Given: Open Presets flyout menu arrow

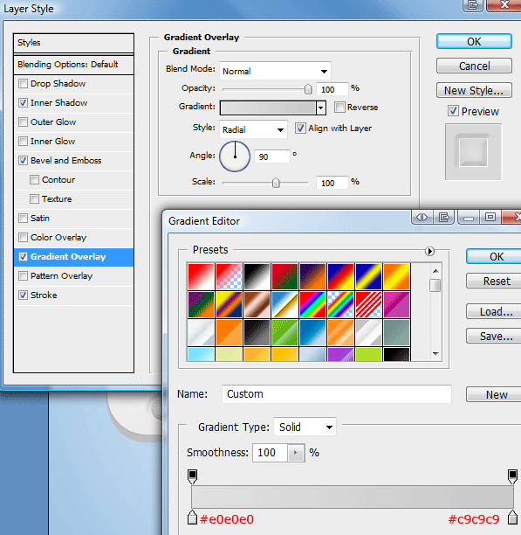Looking at the screenshot, I should point(429,252).
